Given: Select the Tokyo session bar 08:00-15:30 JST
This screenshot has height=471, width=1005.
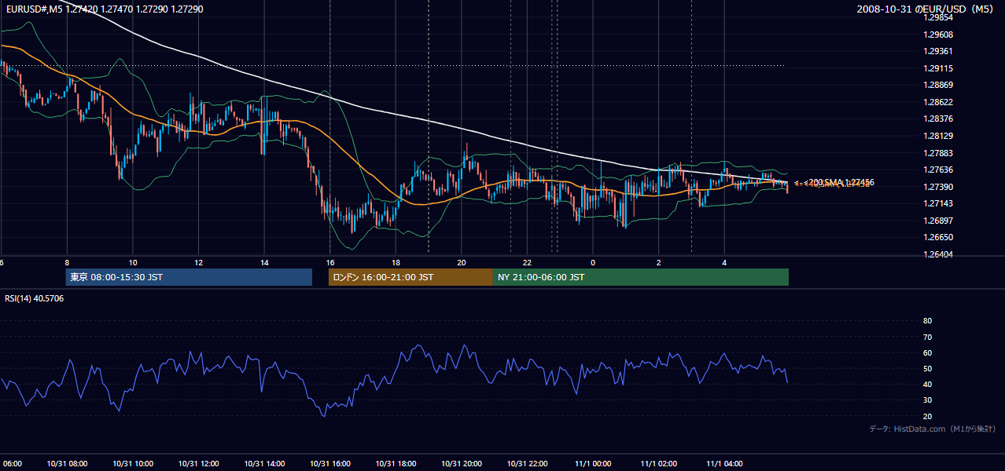Looking at the screenshot, I should [189, 277].
